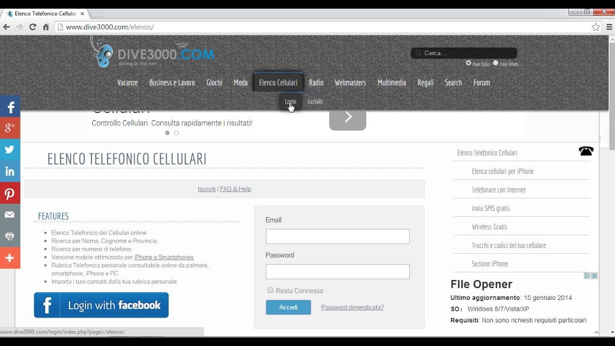
Task: Open more sharing options plus icon
Action: pyautogui.click(x=10, y=258)
